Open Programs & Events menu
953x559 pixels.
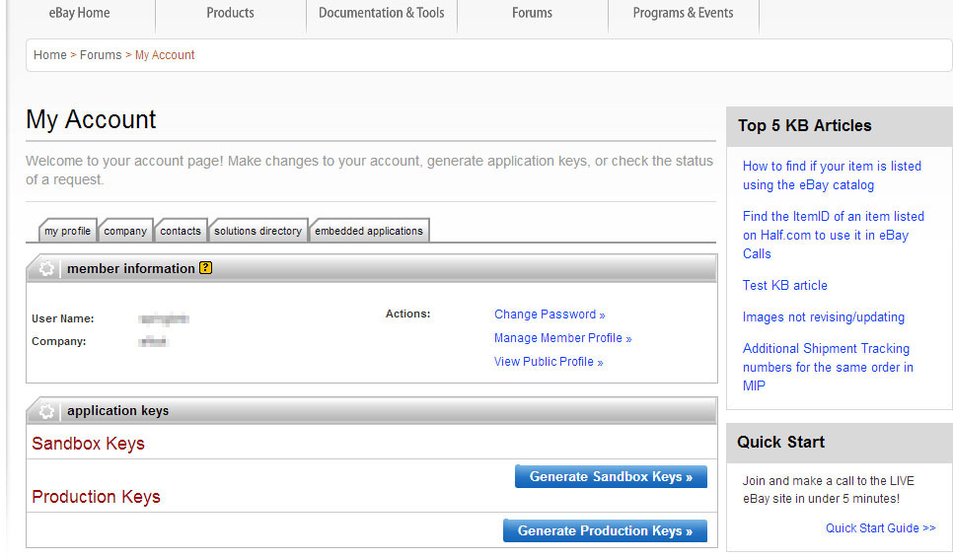click(x=683, y=13)
